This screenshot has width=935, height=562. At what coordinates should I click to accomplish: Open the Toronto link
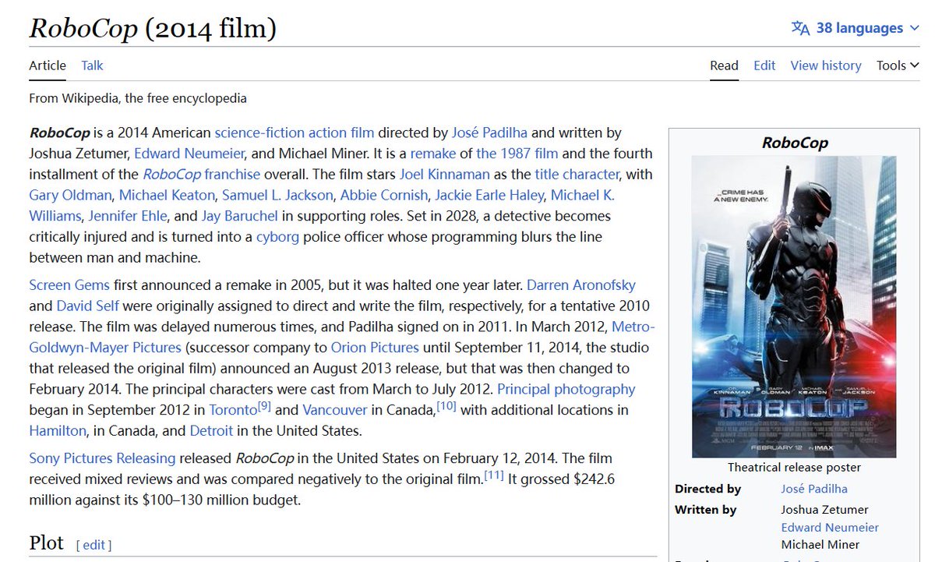[x=233, y=409]
